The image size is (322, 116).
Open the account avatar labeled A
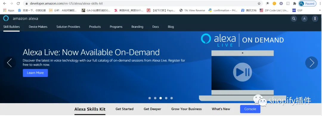click(304, 19)
